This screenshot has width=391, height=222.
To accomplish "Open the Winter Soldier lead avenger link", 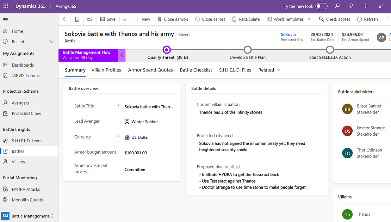I will pyautogui.click(x=144, y=122).
